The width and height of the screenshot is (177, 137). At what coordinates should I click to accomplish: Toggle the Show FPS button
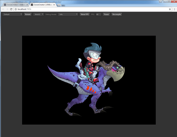pos(85,14)
